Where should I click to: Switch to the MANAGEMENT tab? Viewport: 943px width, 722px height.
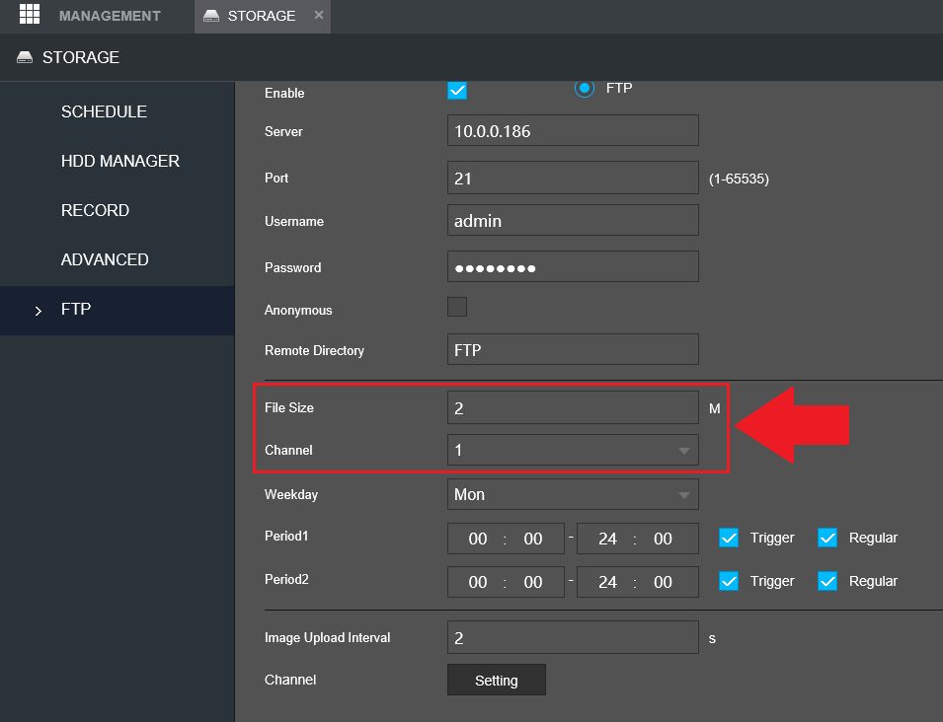[110, 16]
